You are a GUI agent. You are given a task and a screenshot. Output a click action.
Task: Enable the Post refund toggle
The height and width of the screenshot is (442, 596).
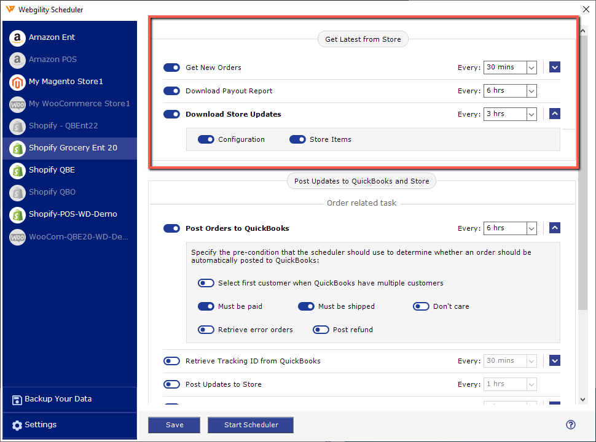pos(321,330)
